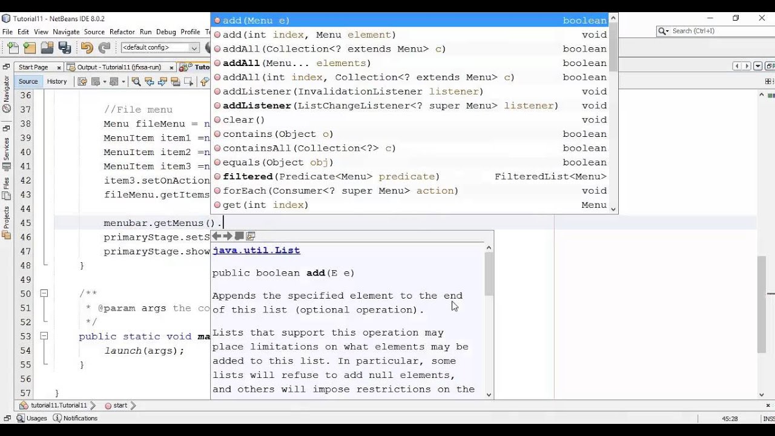Click Toggle Highlight Search icon

click(176, 82)
